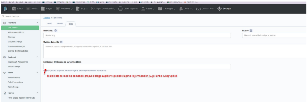
Task: Open Editor Settings in sidebar
Action: point(14,67)
